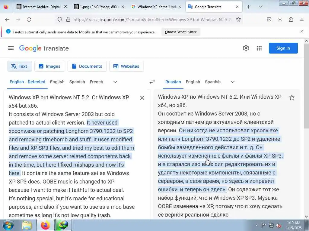The image size is (309, 231).
Task: View site security padlock info
Action: tap(68, 19)
